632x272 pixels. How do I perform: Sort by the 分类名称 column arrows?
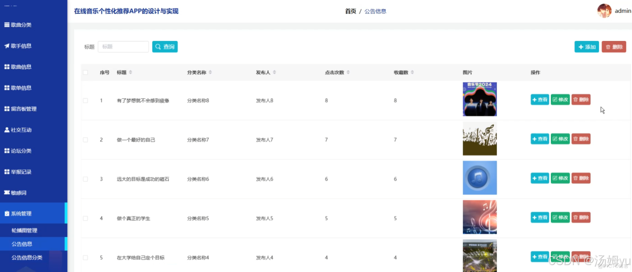[210, 73]
